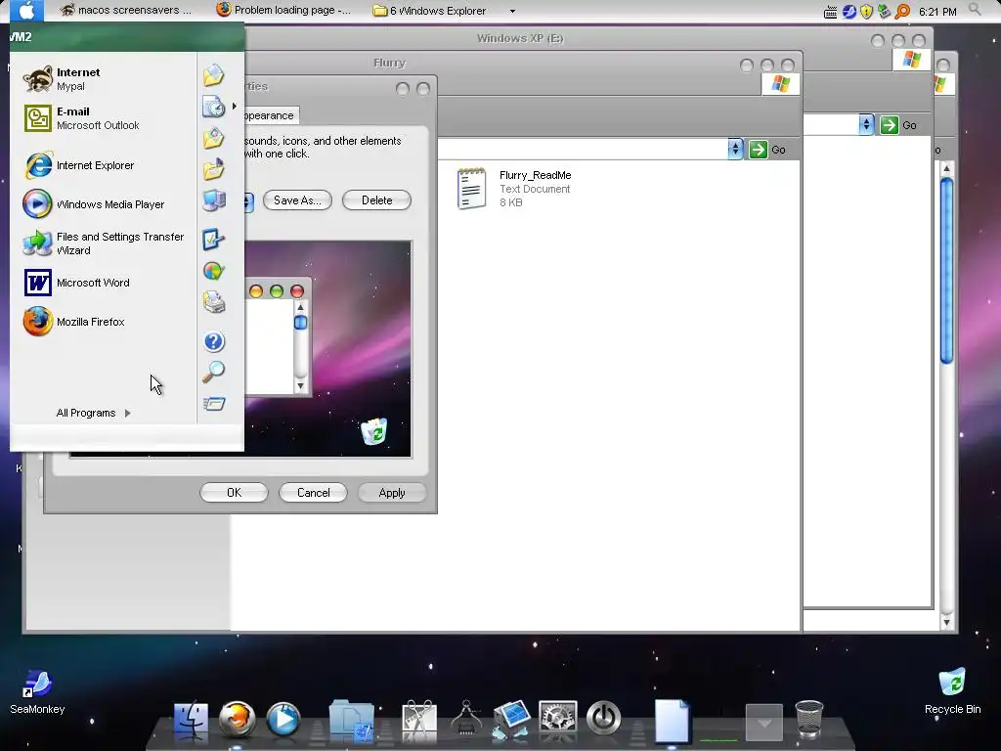This screenshot has width=1001, height=751.
Task: Open My Computer icon in Start menu
Action: pyautogui.click(x=214, y=200)
